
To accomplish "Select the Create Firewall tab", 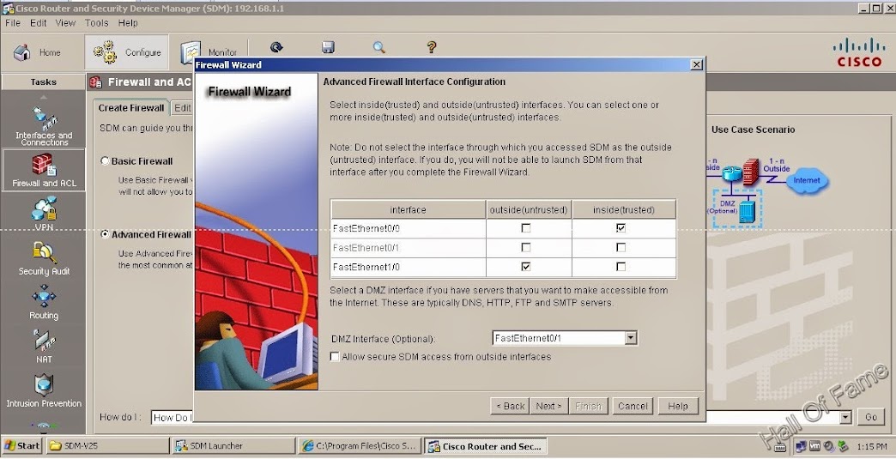I will pyautogui.click(x=130, y=108).
